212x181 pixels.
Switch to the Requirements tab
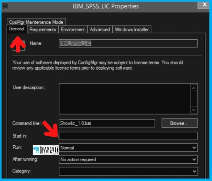pos(43,29)
